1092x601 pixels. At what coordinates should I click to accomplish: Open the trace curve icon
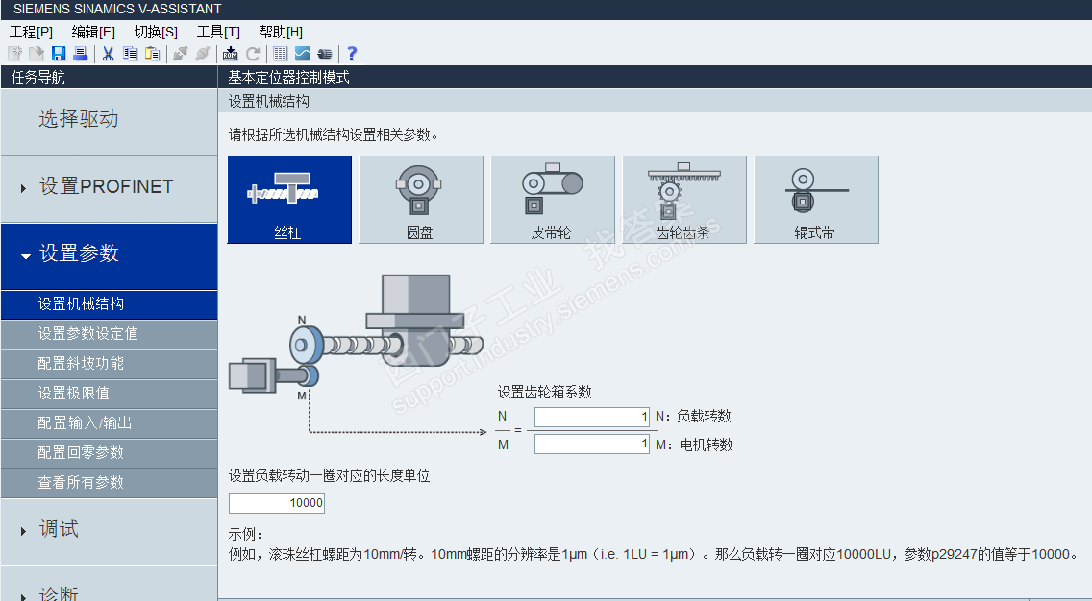tap(302, 54)
